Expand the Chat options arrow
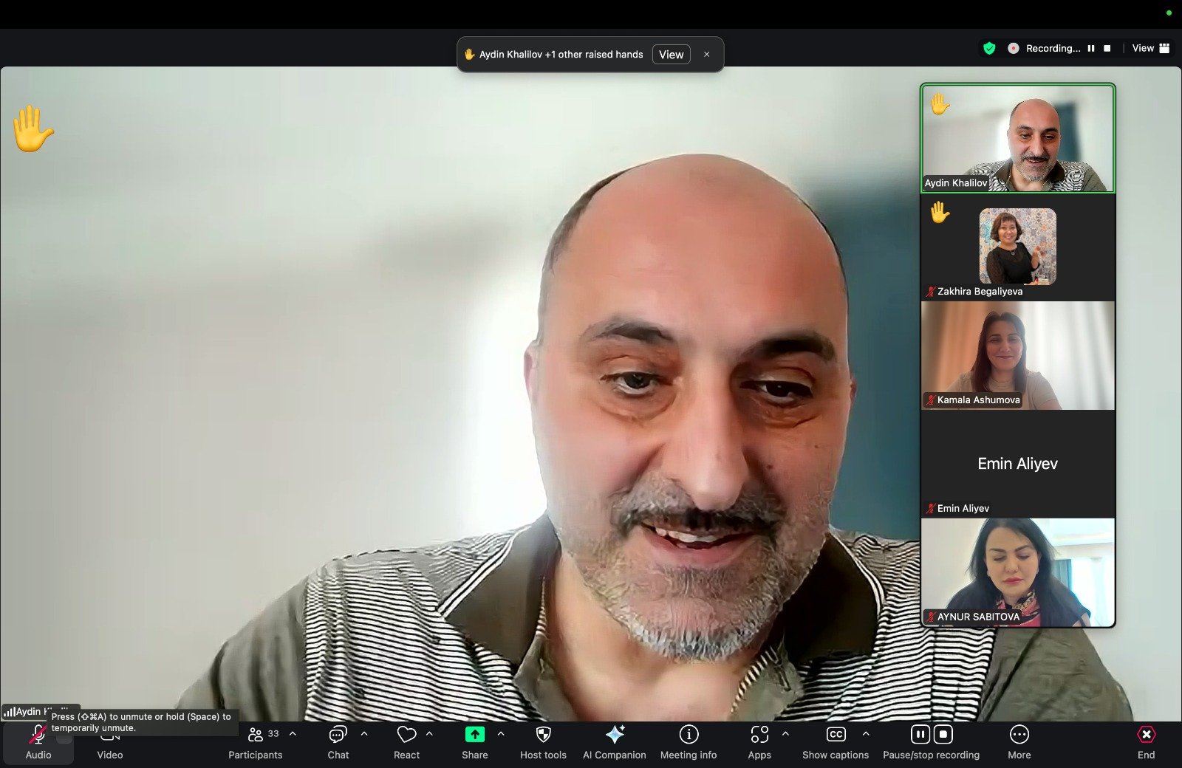1182x768 pixels. tap(364, 734)
